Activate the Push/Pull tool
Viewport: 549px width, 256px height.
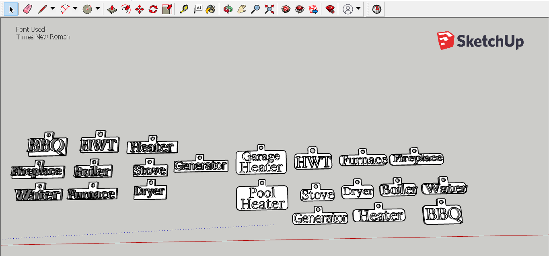(112, 9)
